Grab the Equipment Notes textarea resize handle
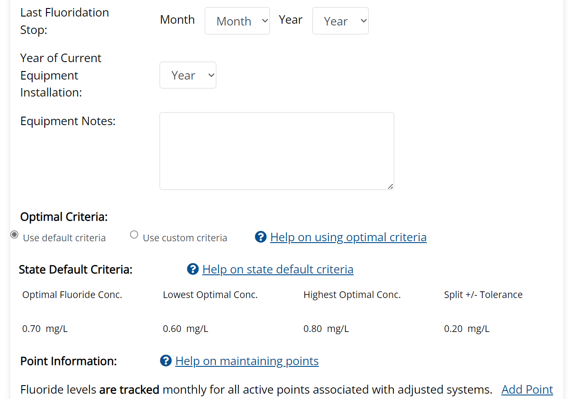Image resolution: width=573 pixels, height=399 pixels. [391, 186]
